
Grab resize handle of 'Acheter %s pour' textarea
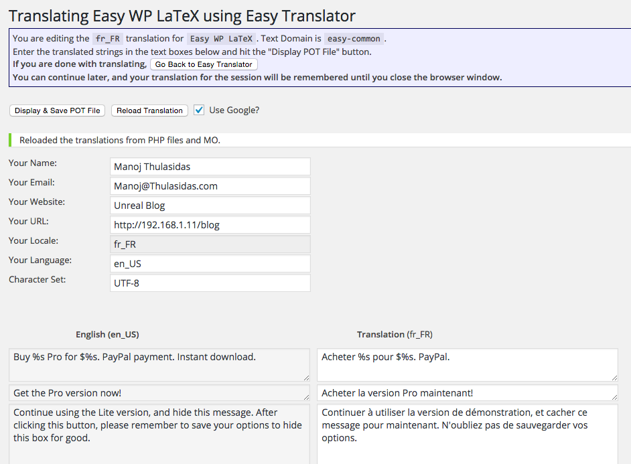coord(614,378)
